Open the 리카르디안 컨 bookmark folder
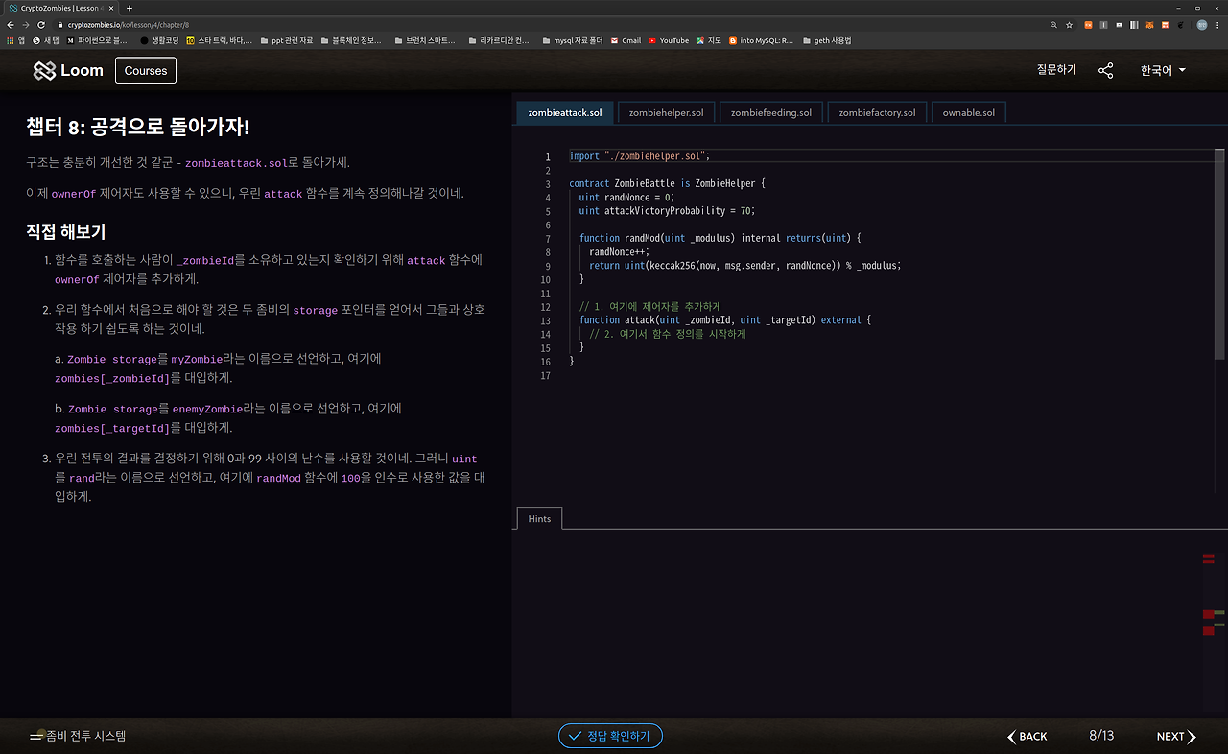 click(499, 40)
